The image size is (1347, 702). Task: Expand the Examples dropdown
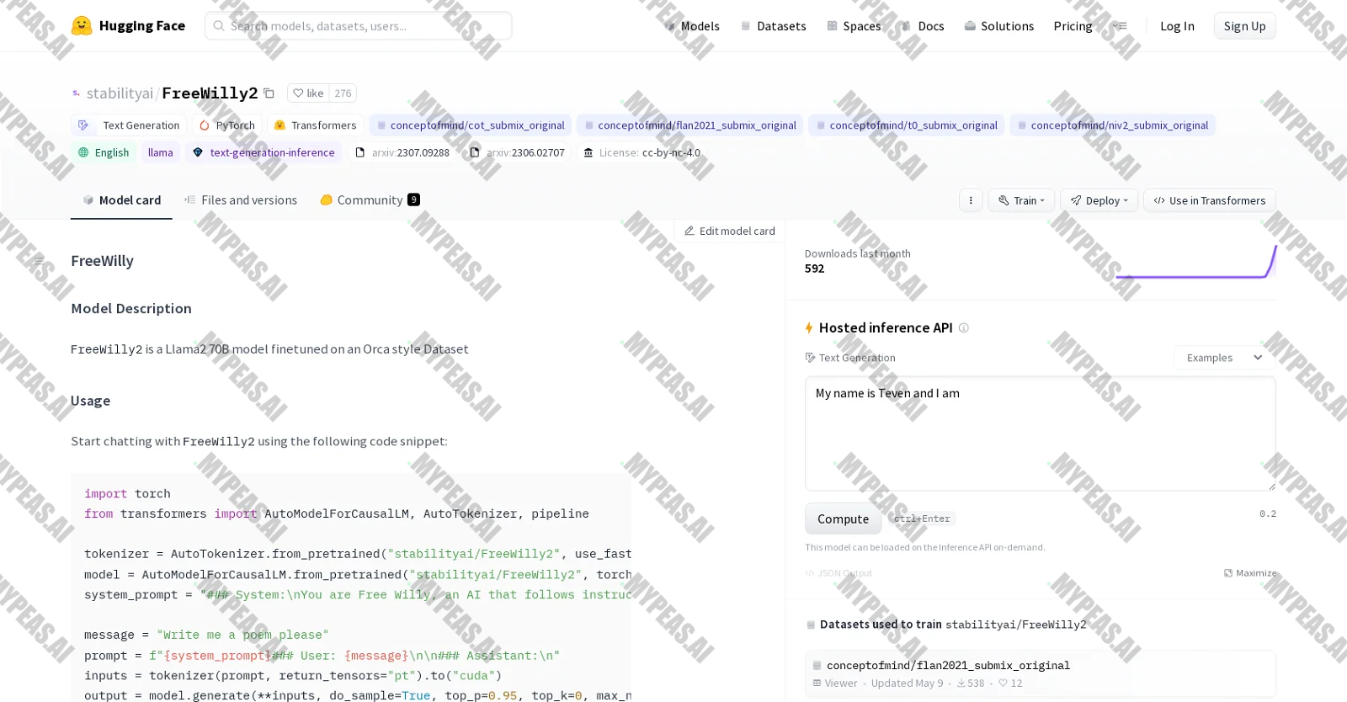(x=1224, y=358)
